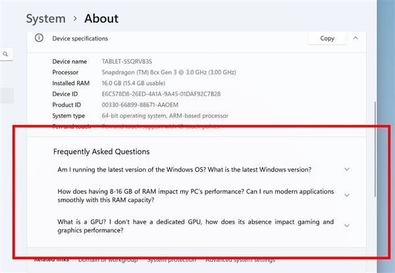Image resolution: width=395 pixels, height=273 pixels.
Task: Select Product ID 00330-66899-88671-AAOEM
Action: pos(140,105)
